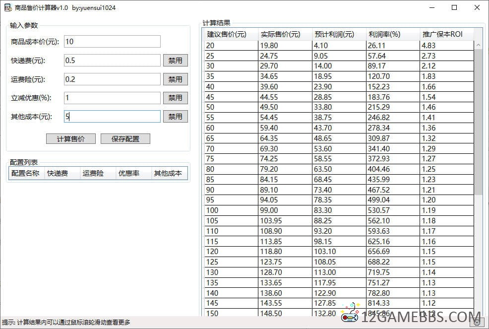Click into the 快递费 input box

point(112,61)
